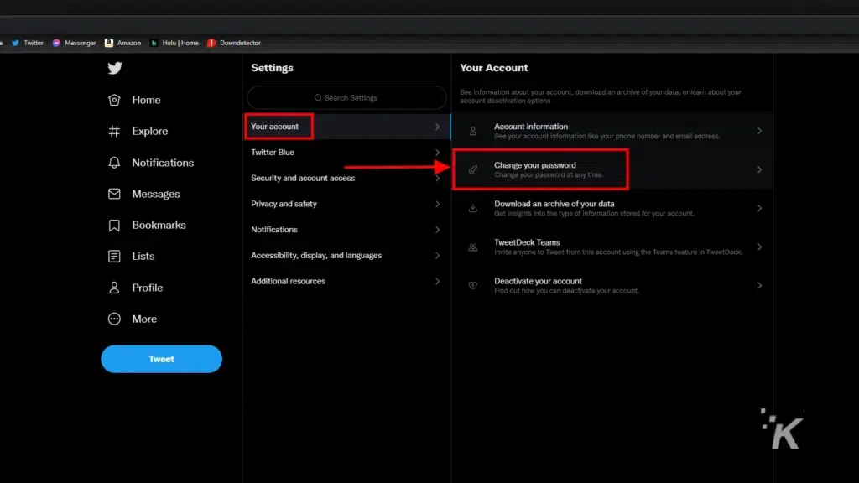Open Deactivate your account option
Viewport: 859px width, 483px height.
[612, 285]
